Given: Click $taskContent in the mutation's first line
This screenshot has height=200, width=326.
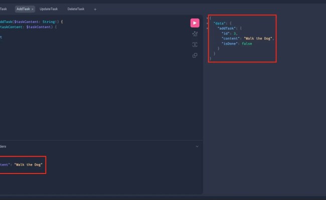Looking at the screenshot, I should tap(26, 22).
